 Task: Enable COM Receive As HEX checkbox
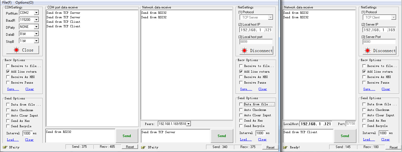(x=8, y=77)
